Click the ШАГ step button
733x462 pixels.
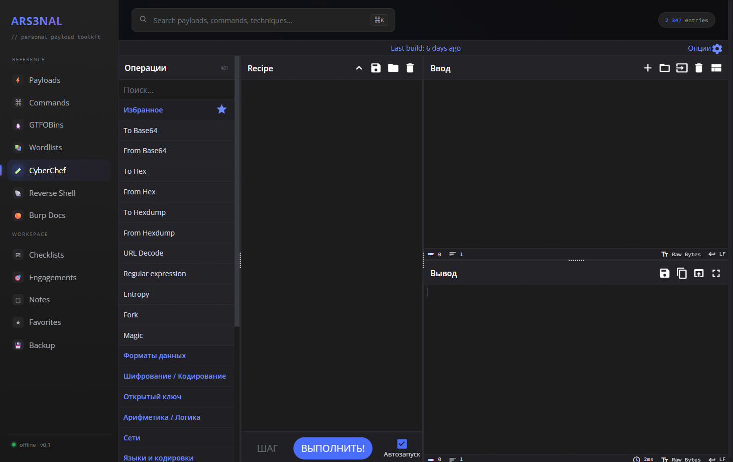tap(267, 448)
